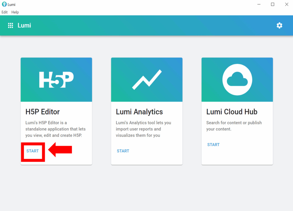Open the Edit menu
This screenshot has height=211, width=293.
coord(5,12)
